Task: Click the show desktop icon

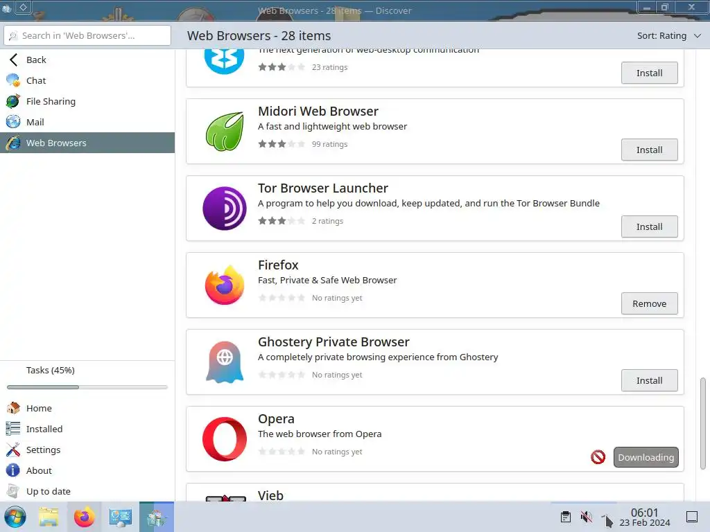Action: (692, 517)
